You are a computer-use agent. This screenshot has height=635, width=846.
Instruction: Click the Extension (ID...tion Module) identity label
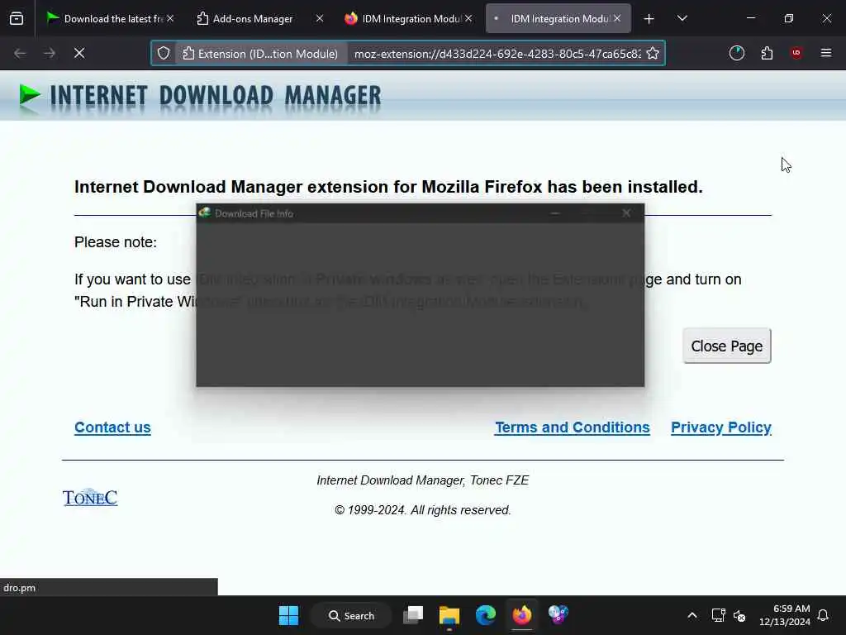click(260, 54)
